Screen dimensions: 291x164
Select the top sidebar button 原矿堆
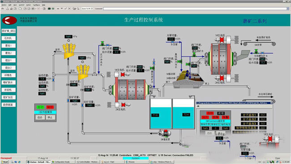coord(9,31)
